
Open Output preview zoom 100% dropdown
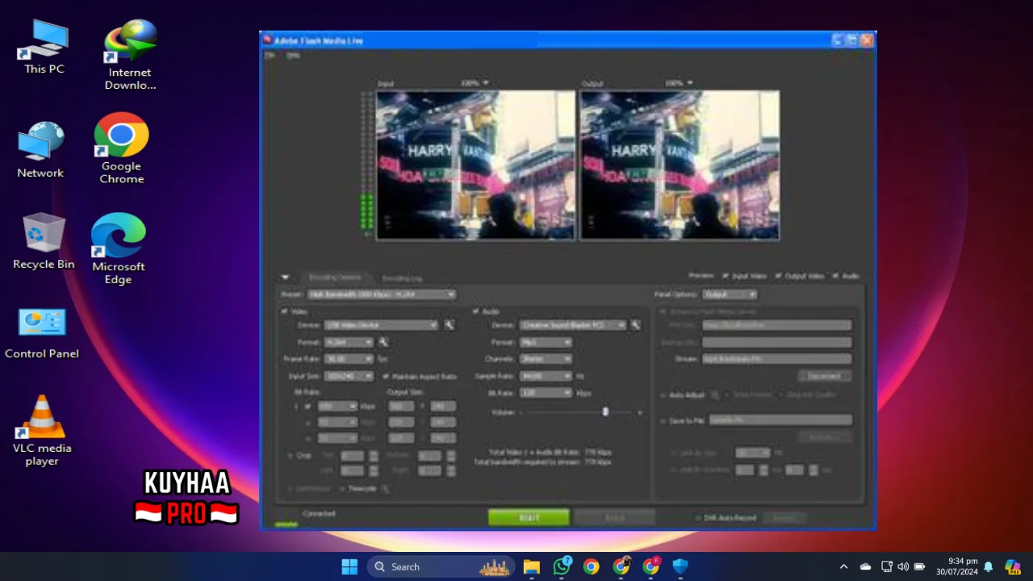coord(679,83)
